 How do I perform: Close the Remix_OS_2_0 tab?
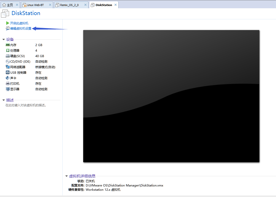pyautogui.click(x=85, y=5)
